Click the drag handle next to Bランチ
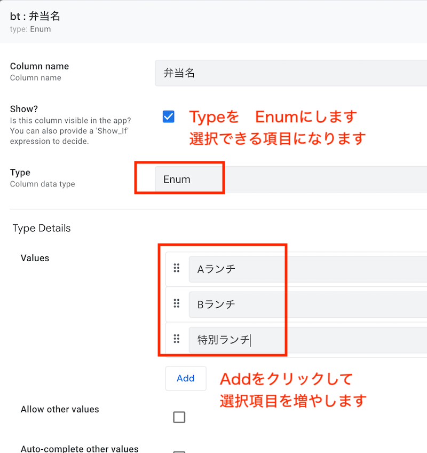Image resolution: width=427 pixels, height=453 pixels. [176, 303]
